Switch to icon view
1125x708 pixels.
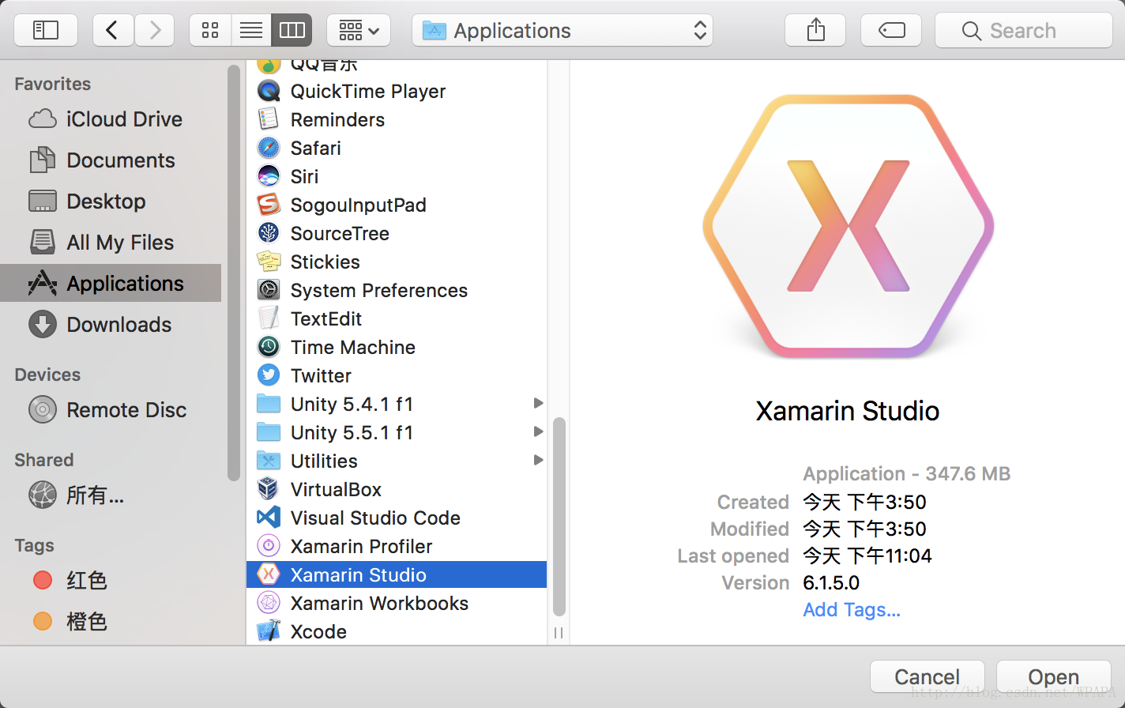click(210, 31)
